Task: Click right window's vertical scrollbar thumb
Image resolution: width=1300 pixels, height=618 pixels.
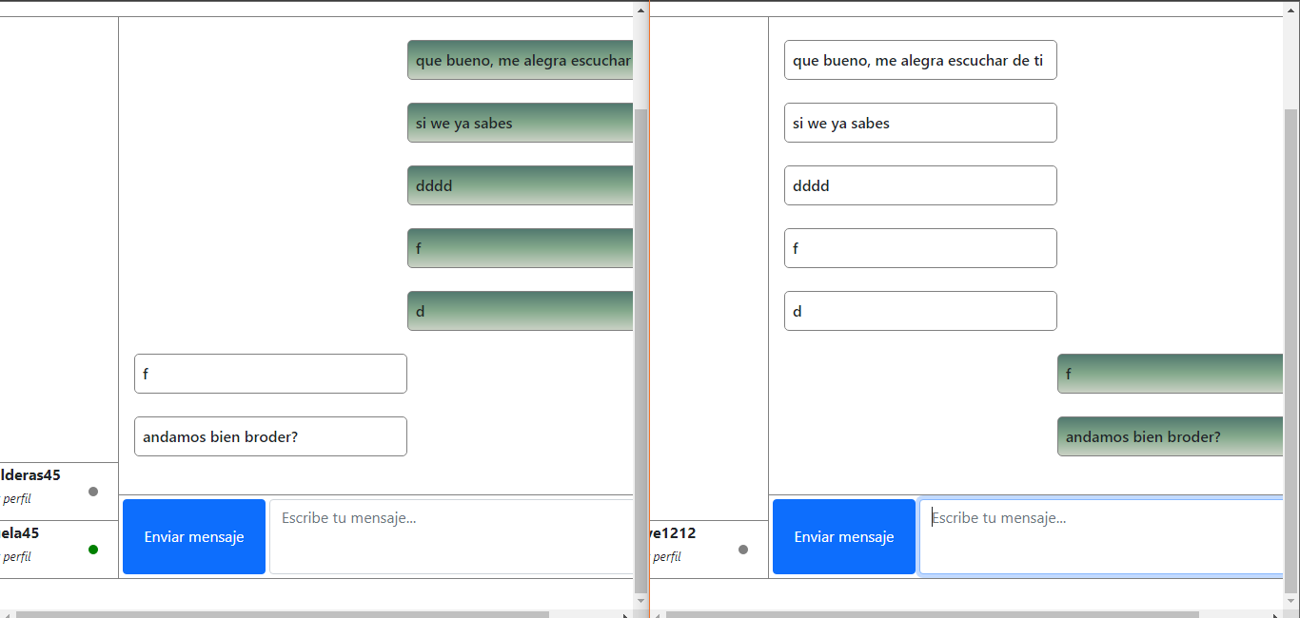Action: (x=1290, y=349)
